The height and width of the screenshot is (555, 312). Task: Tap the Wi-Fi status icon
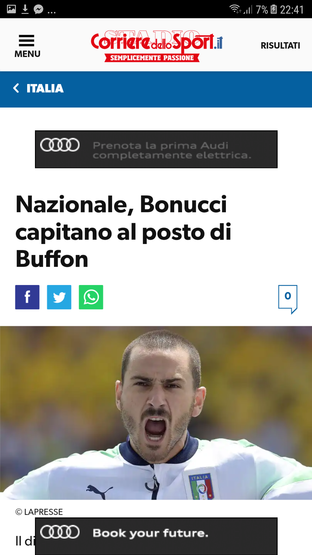pos(235,9)
